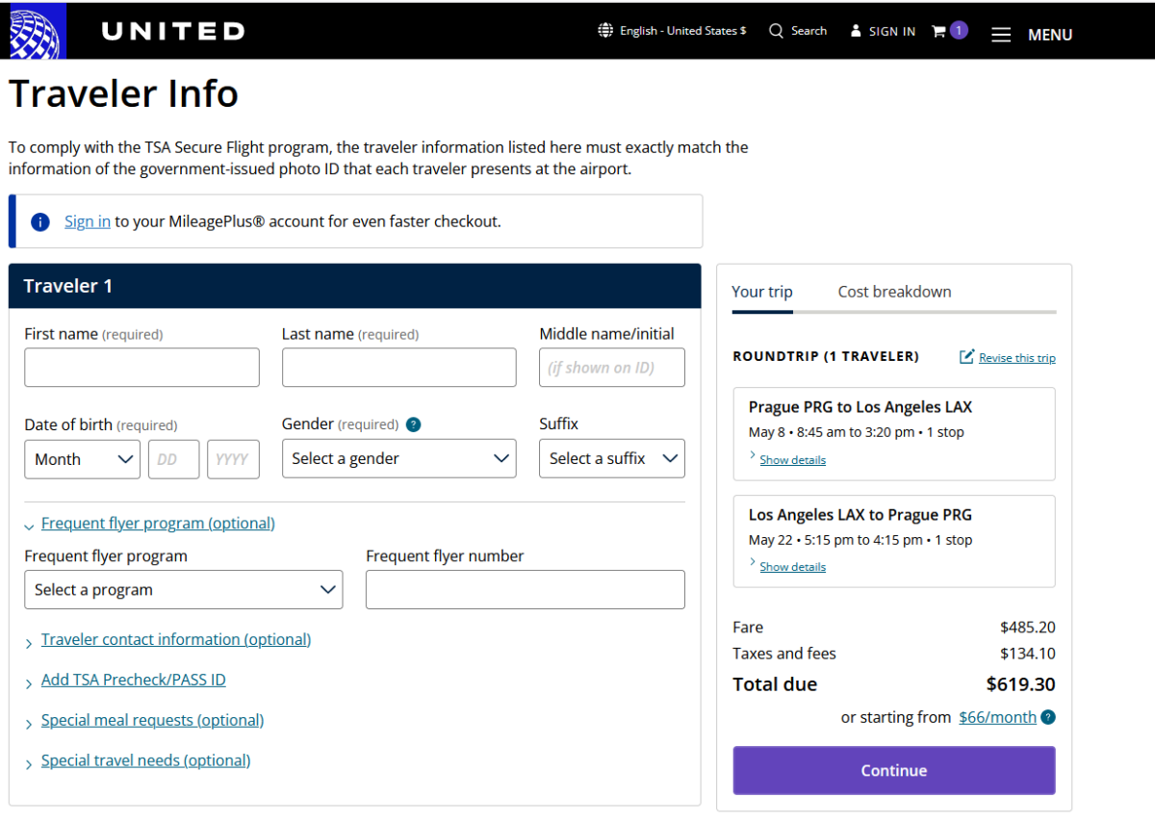Screen dimensions: 1155x823
Task: Select the Your trip tab
Action: [761, 292]
